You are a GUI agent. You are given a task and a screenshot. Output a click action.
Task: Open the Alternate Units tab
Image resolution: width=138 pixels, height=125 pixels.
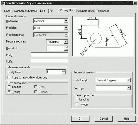click(x=85, y=11)
